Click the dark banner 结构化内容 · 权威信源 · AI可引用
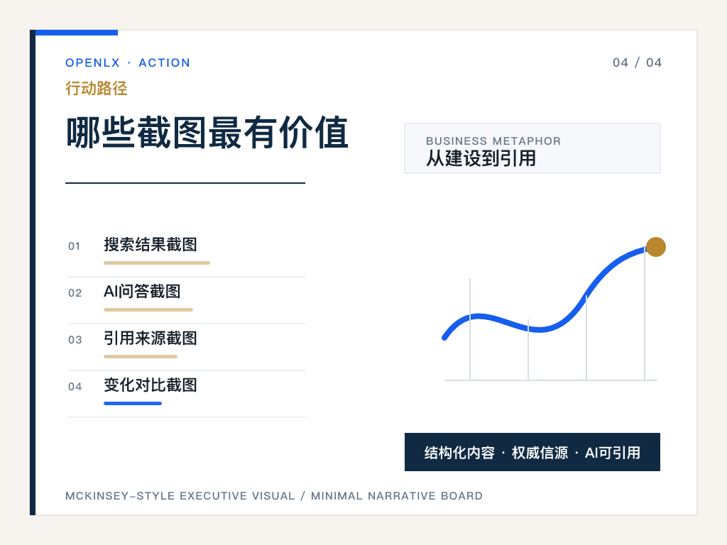The image size is (727, 545). point(532,452)
